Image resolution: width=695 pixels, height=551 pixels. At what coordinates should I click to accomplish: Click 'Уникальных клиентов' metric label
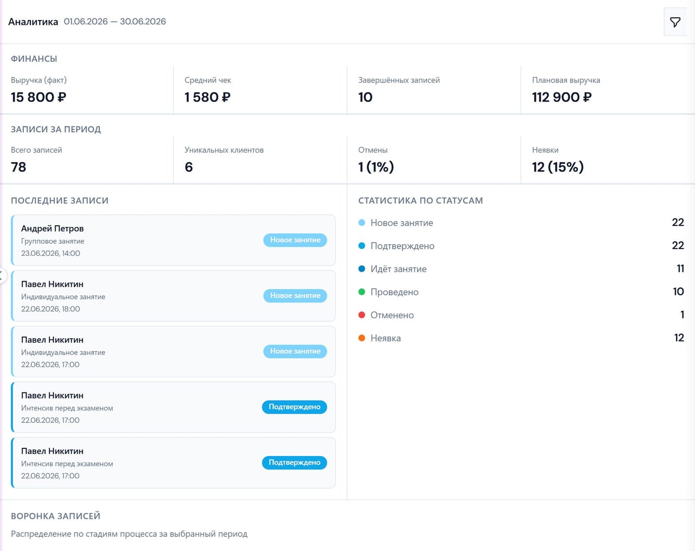coord(224,150)
